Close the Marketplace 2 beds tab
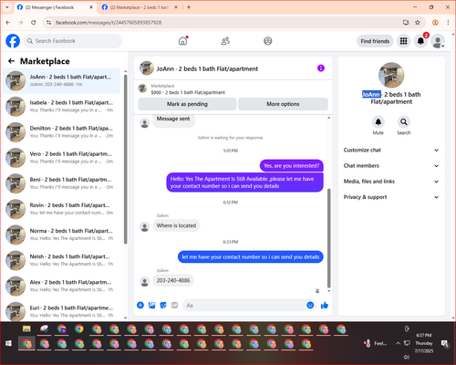The height and width of the screenshot is (365, 456). (176, 7)
